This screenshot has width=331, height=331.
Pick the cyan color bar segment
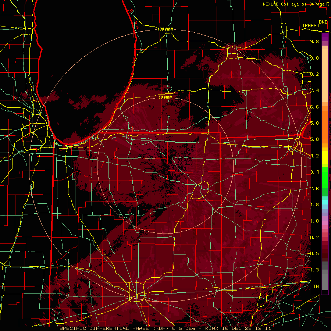(325, 202)
